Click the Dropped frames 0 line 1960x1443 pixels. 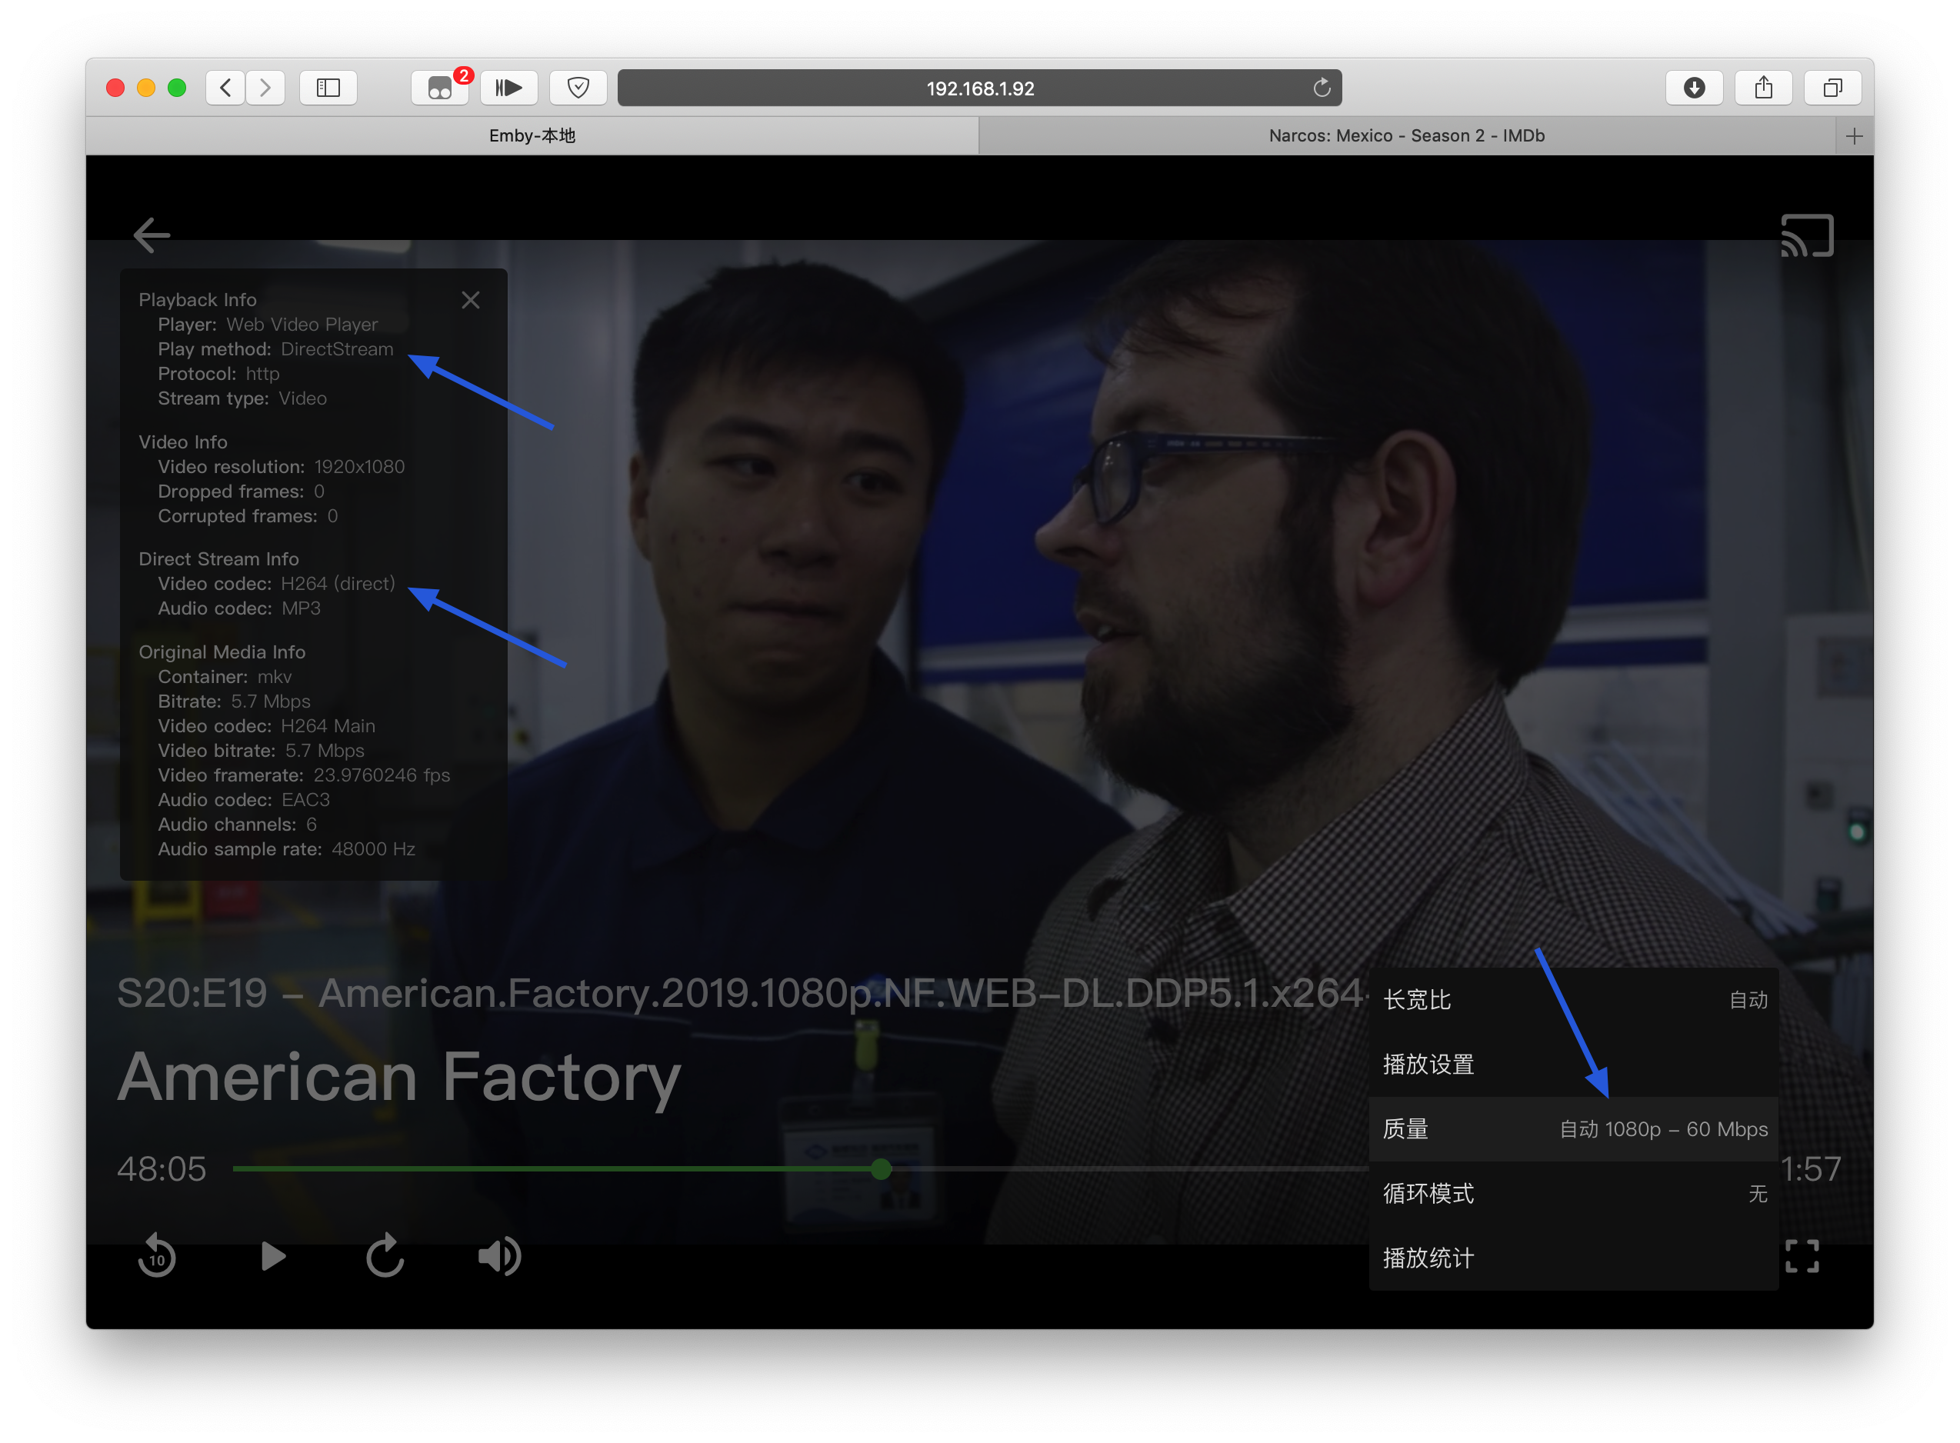pos(241,492)
